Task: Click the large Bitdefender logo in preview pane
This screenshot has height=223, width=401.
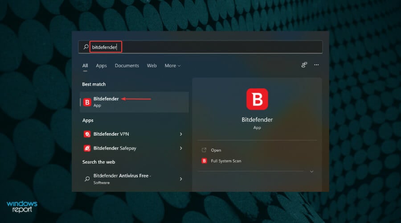Action: click(257, 99)
